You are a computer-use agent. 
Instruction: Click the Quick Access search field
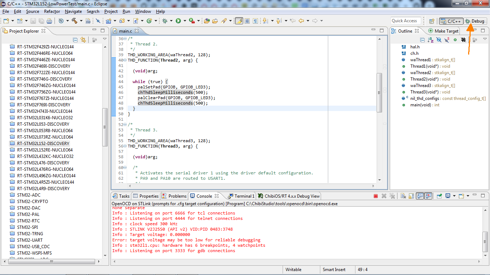pyautogui.click(x=405, y=21)
